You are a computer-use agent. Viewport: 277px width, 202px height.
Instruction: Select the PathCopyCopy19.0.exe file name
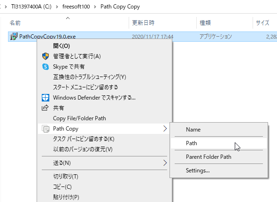47,36
